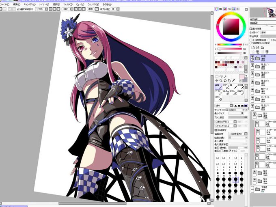This screenshot has width=276, height=207.
Task: Create a new normal layer
Action: (x=253, y=47)
